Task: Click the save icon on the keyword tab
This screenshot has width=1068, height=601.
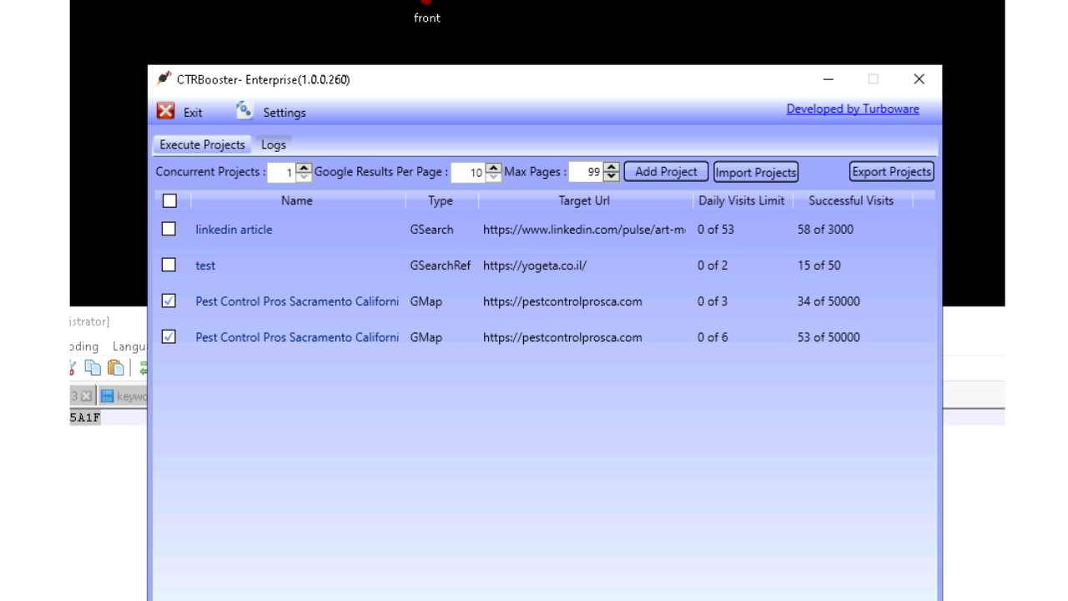Action: (x=107, y=396)
